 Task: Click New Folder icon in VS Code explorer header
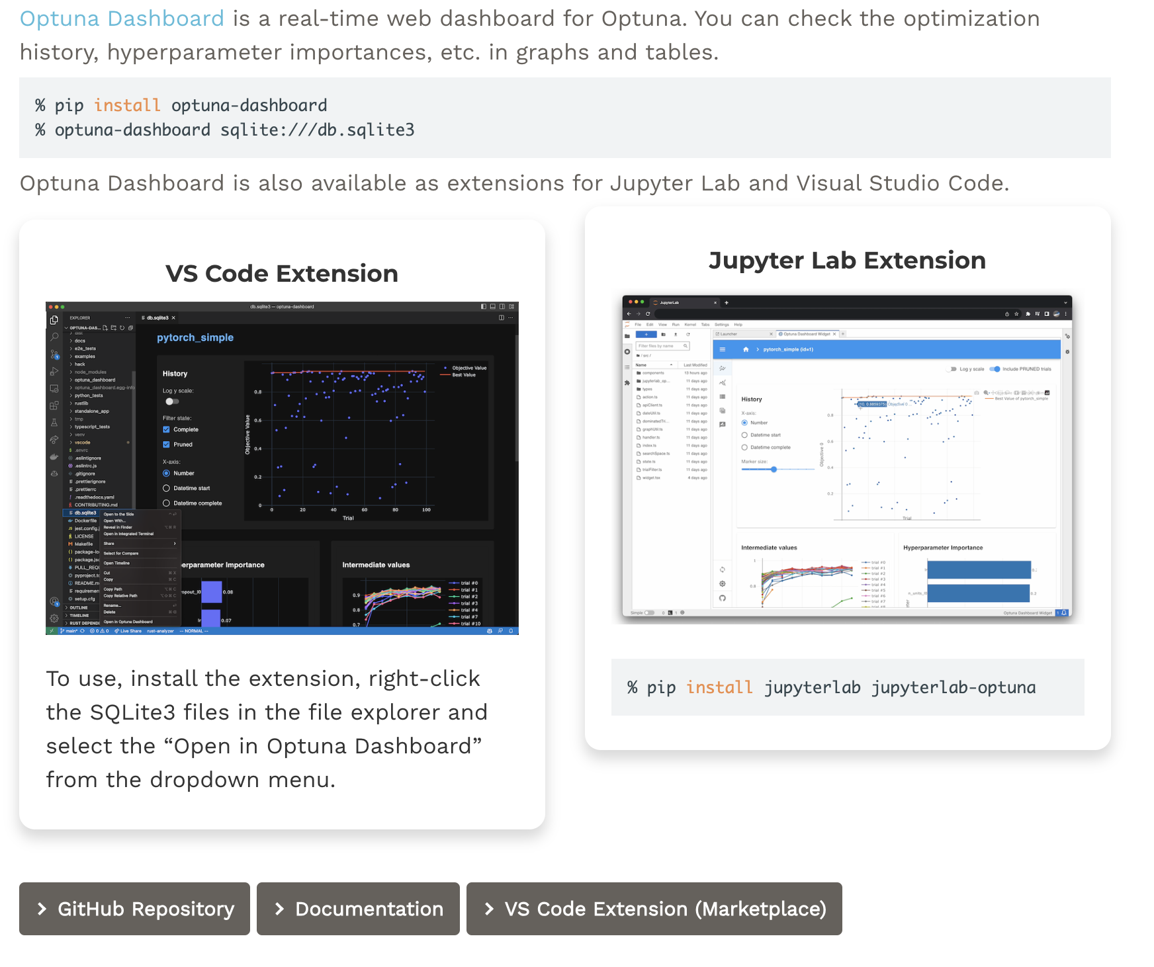pos(113,328)
